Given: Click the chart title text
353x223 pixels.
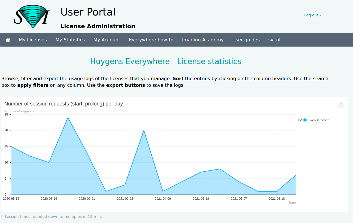Looking at the screenshot, I should [x=64, y=104].
